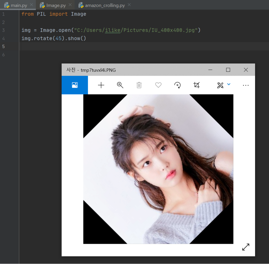The width and height of the screenshot is (269, 264).
Task: Minimize the Photos viewer window
Action: (x=210, y=70)
